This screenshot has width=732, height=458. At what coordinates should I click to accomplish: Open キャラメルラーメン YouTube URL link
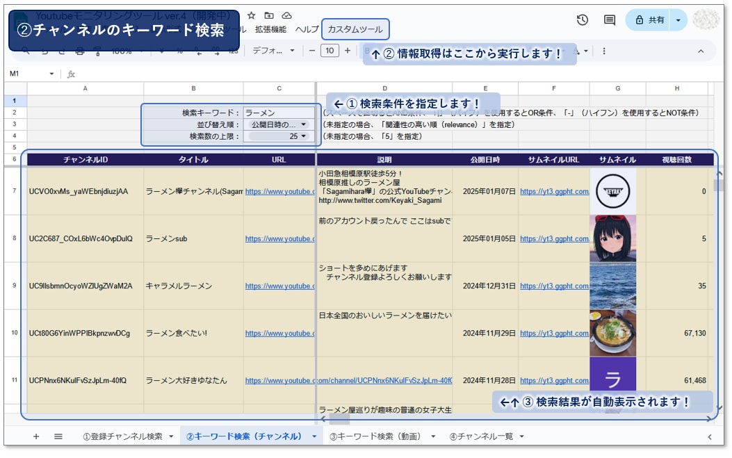[279, 286]
